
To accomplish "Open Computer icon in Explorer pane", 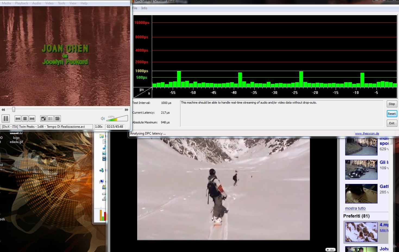I will [102, 181].
